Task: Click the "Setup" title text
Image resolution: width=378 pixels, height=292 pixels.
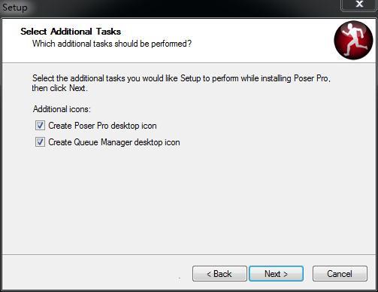Action: (x=15, y=8)
